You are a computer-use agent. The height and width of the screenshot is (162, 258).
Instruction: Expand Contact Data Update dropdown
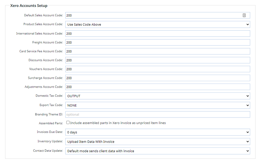click(157, 151)
